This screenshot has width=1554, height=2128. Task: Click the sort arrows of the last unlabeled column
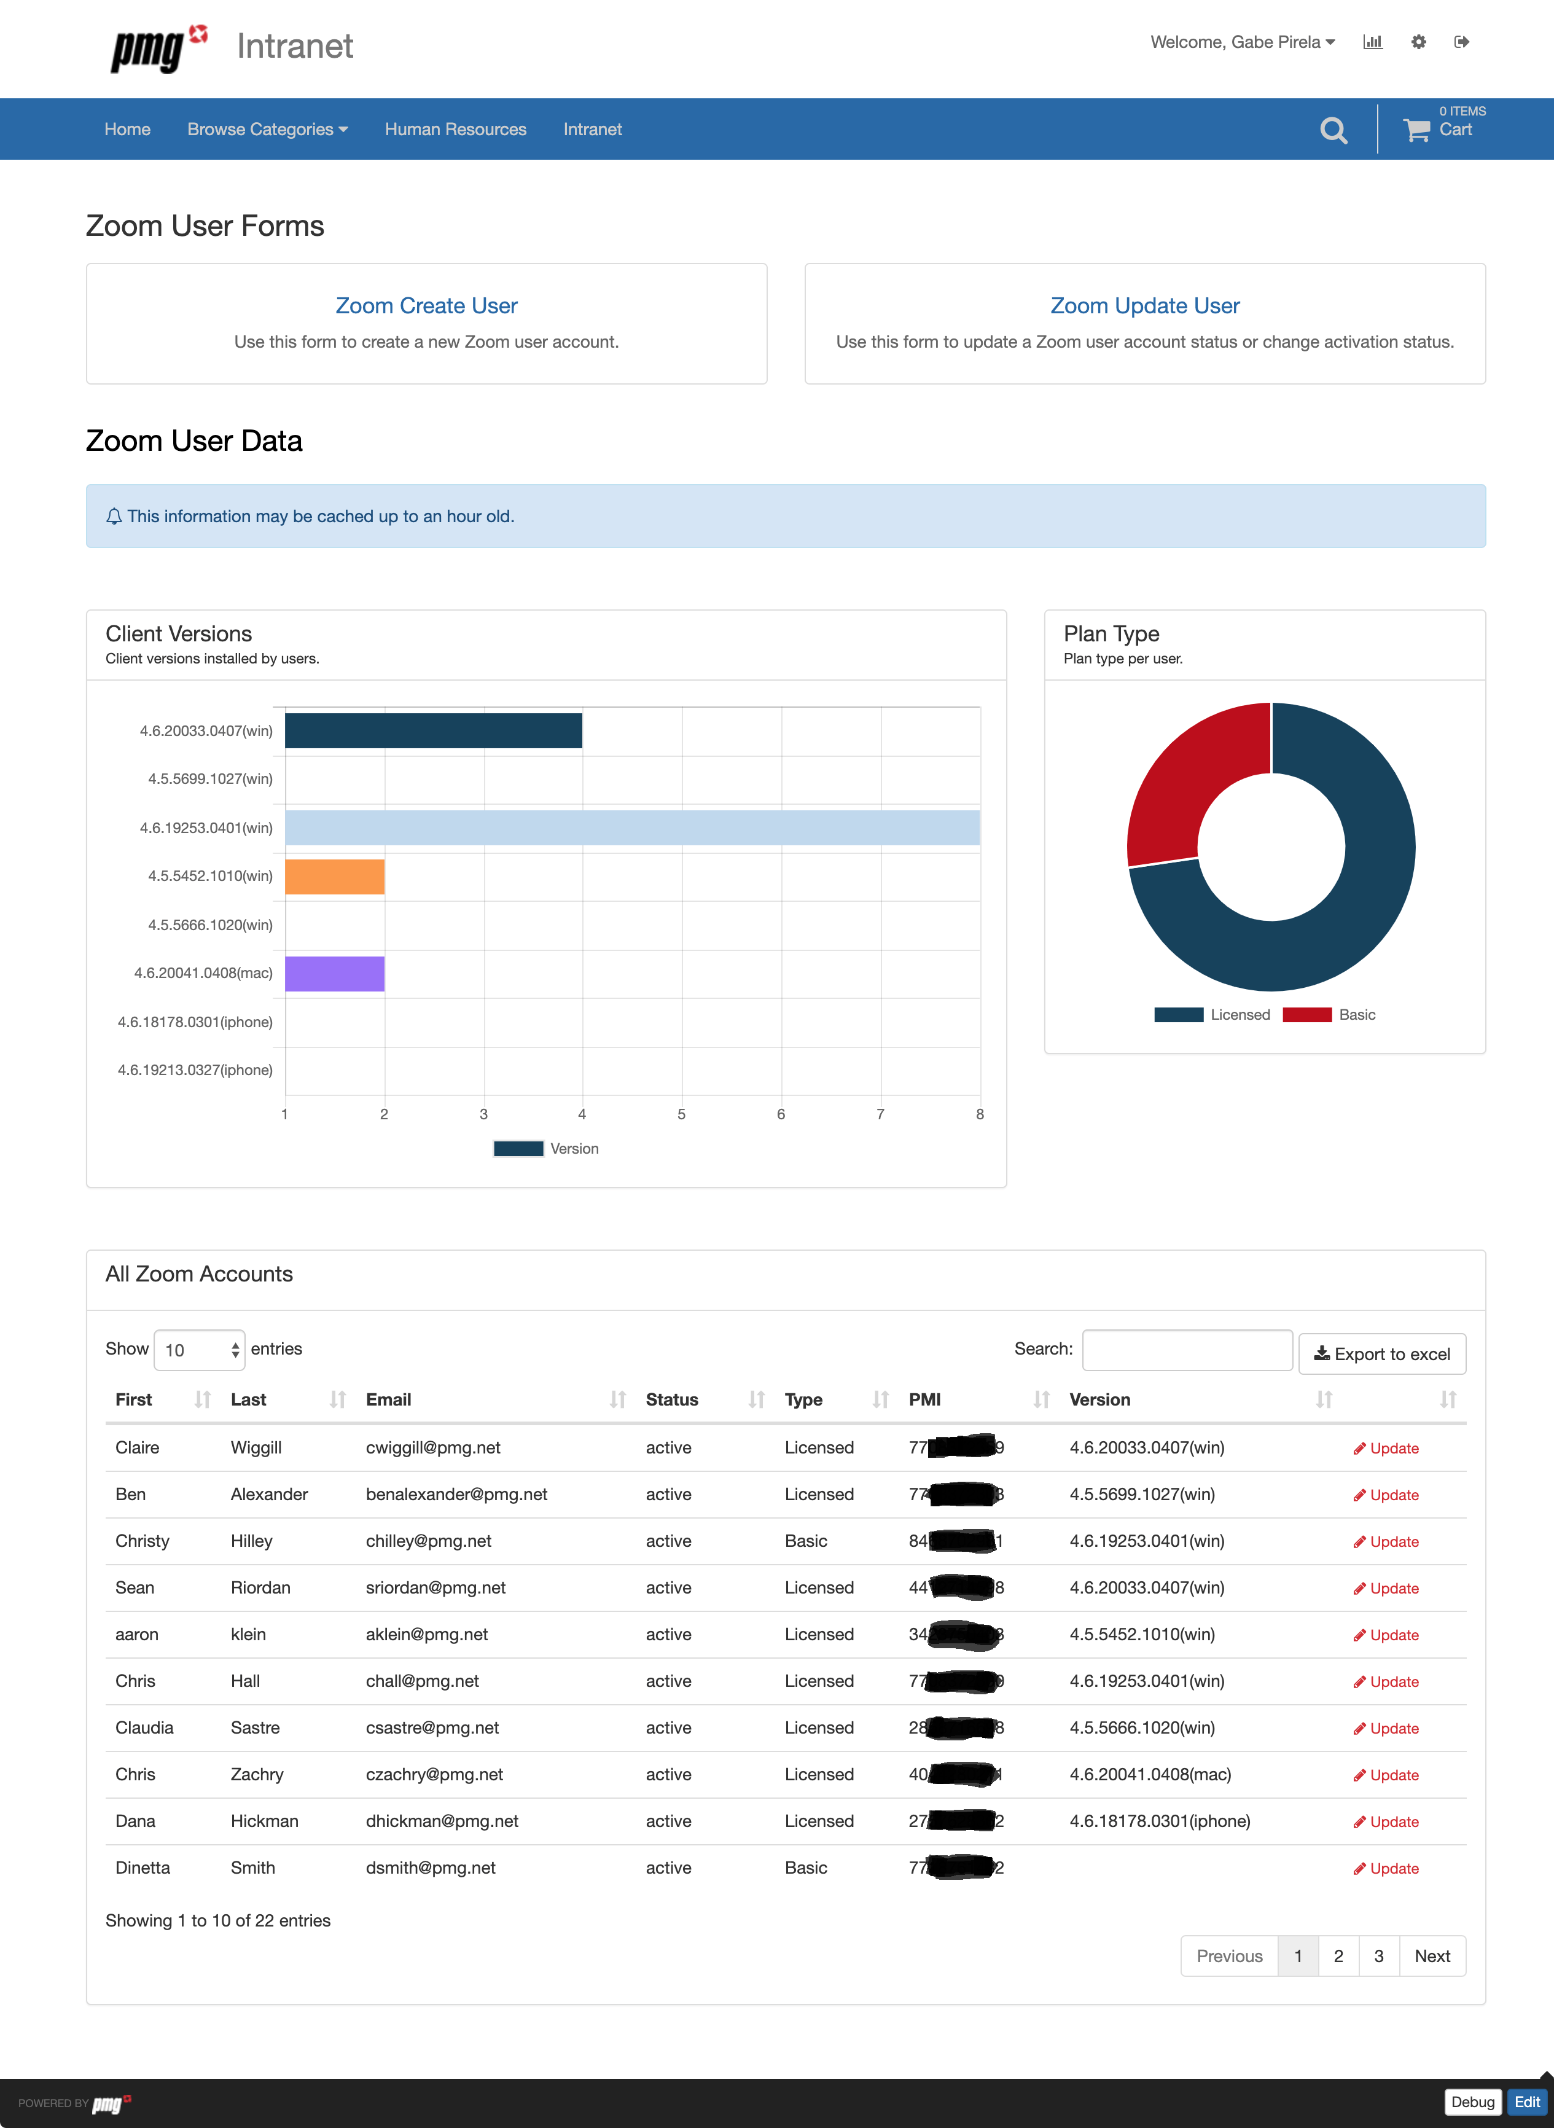coord(1448,1399)
